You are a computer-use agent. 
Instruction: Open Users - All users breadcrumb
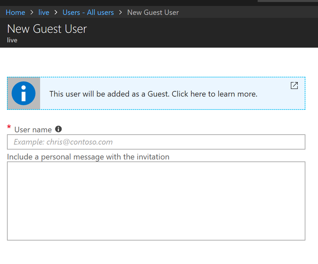coord(88,13)
